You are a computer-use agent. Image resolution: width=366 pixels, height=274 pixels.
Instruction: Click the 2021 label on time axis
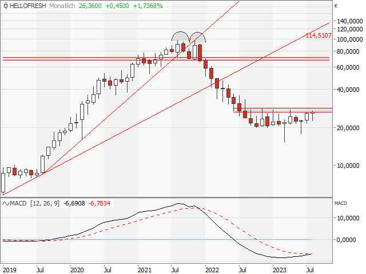(x=145, y=270)
